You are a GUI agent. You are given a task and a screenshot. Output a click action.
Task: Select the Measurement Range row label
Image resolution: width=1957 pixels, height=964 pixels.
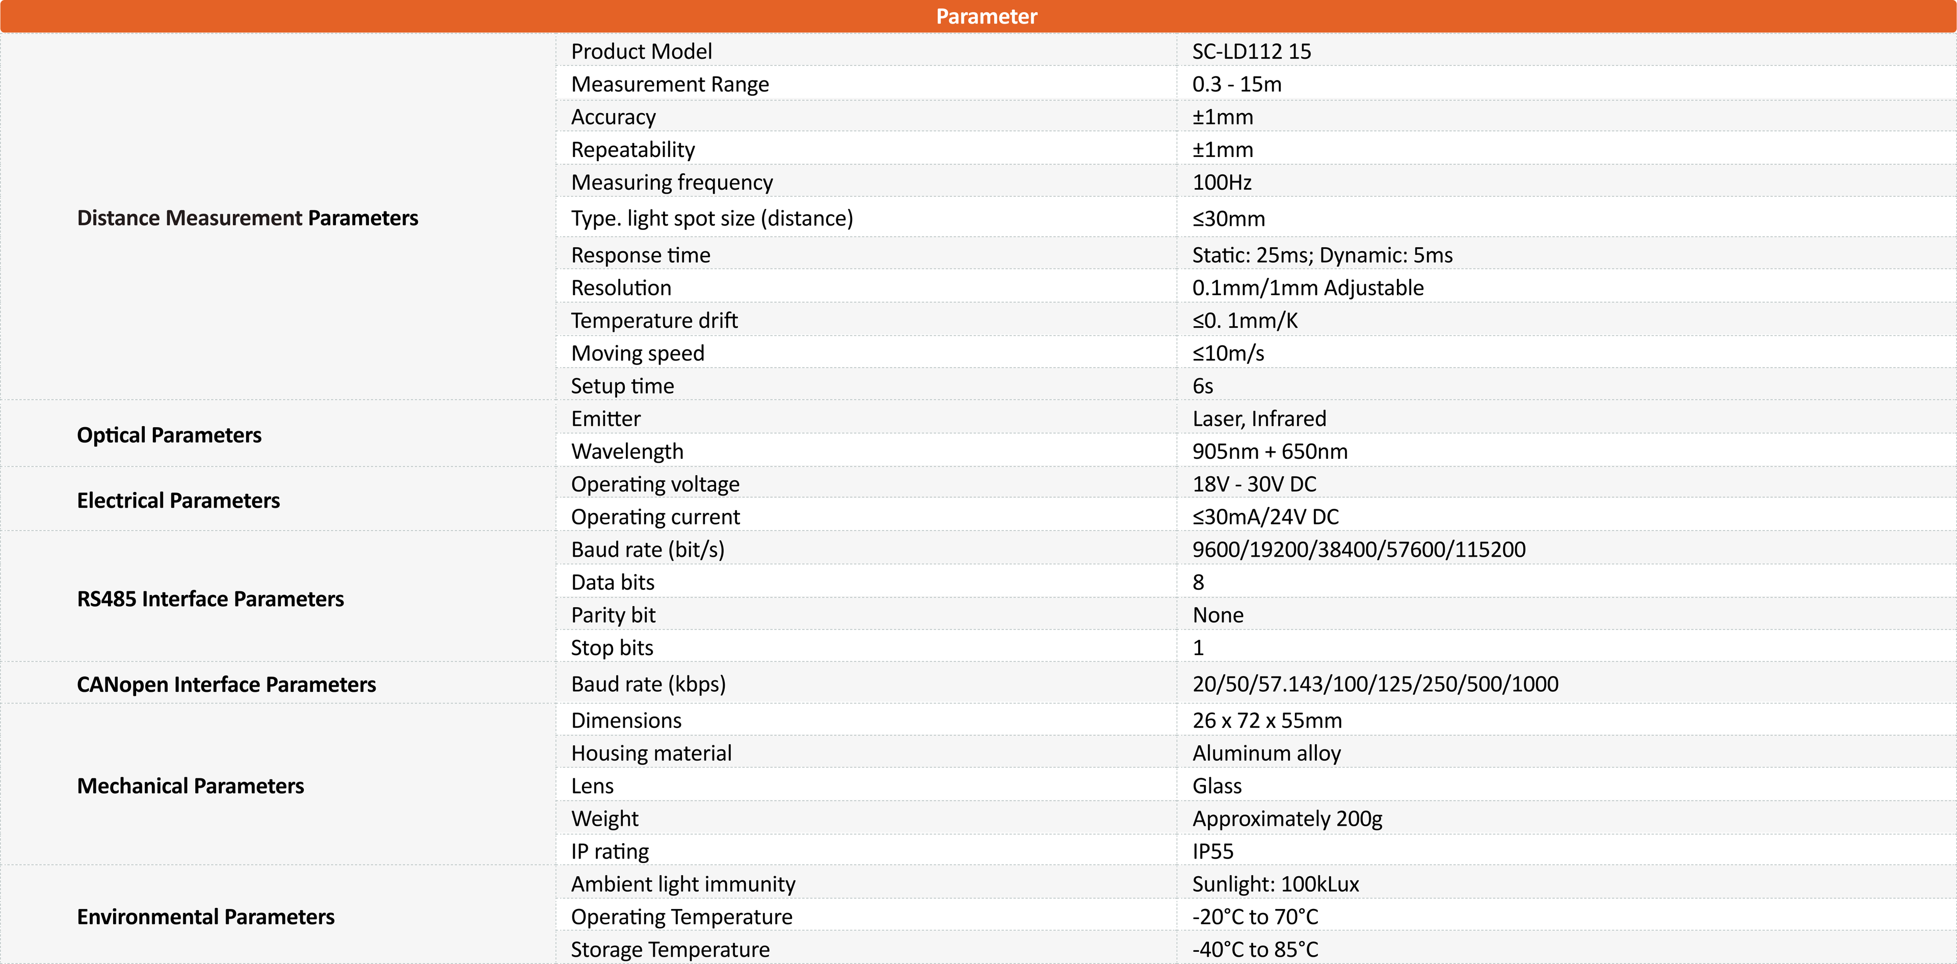669,84
